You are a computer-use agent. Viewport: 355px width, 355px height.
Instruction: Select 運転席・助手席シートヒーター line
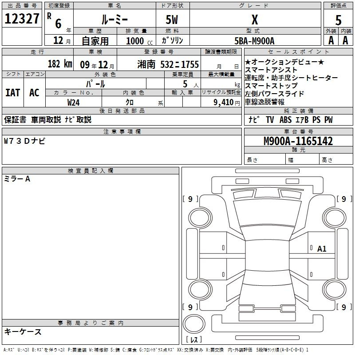pyautogui.click(x=291, y=78)
